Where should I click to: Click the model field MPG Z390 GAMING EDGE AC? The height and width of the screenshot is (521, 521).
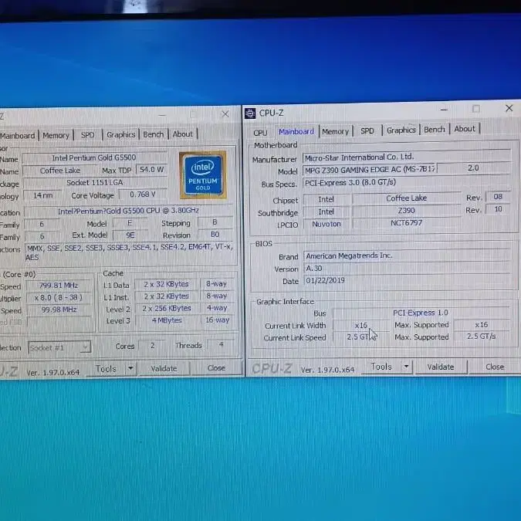click(370, 170)
